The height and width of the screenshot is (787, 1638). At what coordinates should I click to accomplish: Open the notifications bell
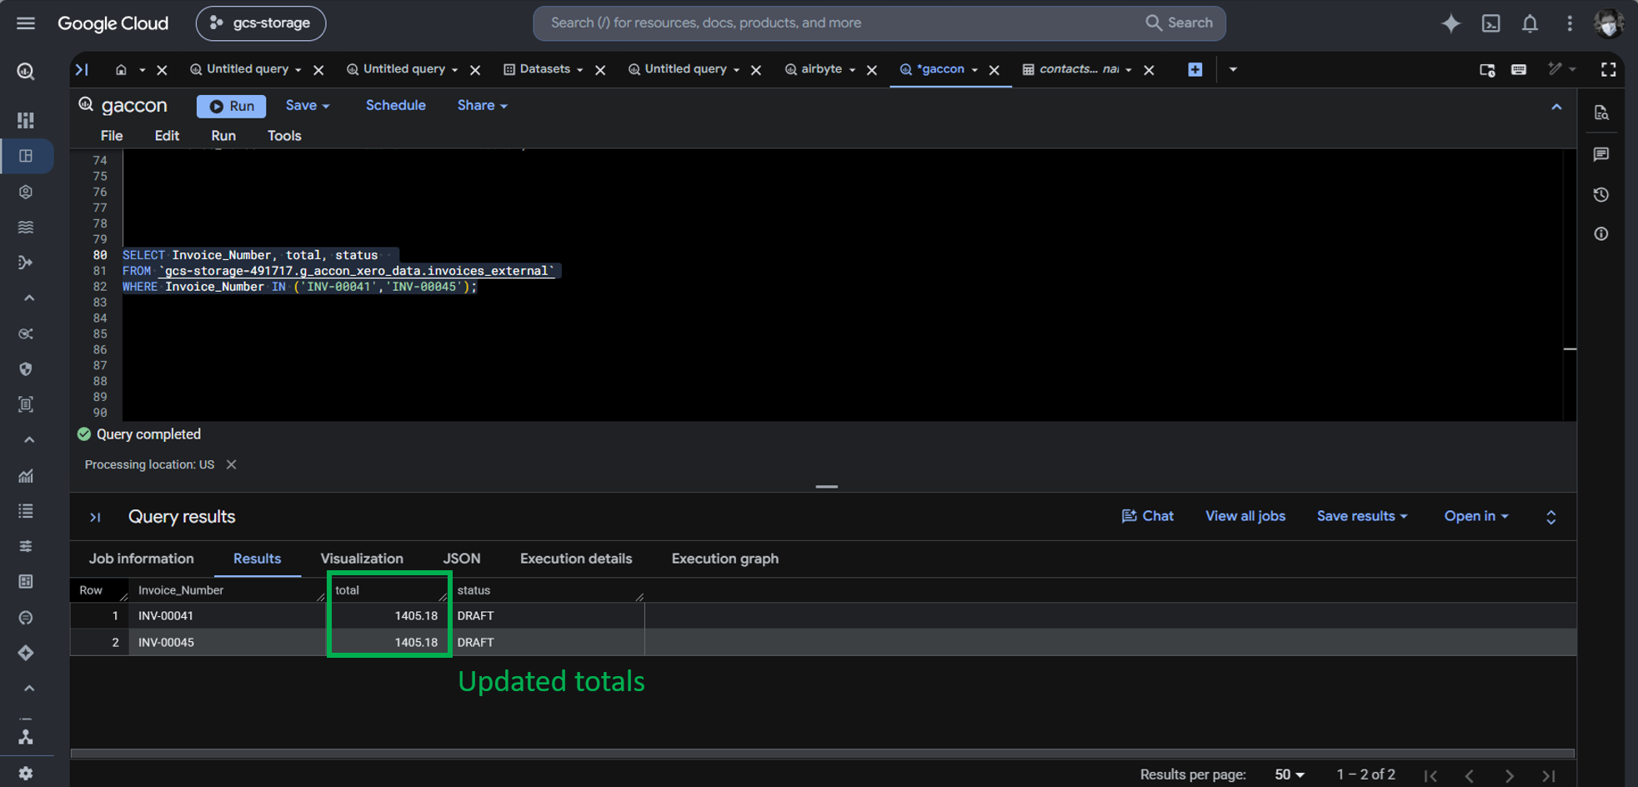pyautogui.click(x=1530, y=23)
